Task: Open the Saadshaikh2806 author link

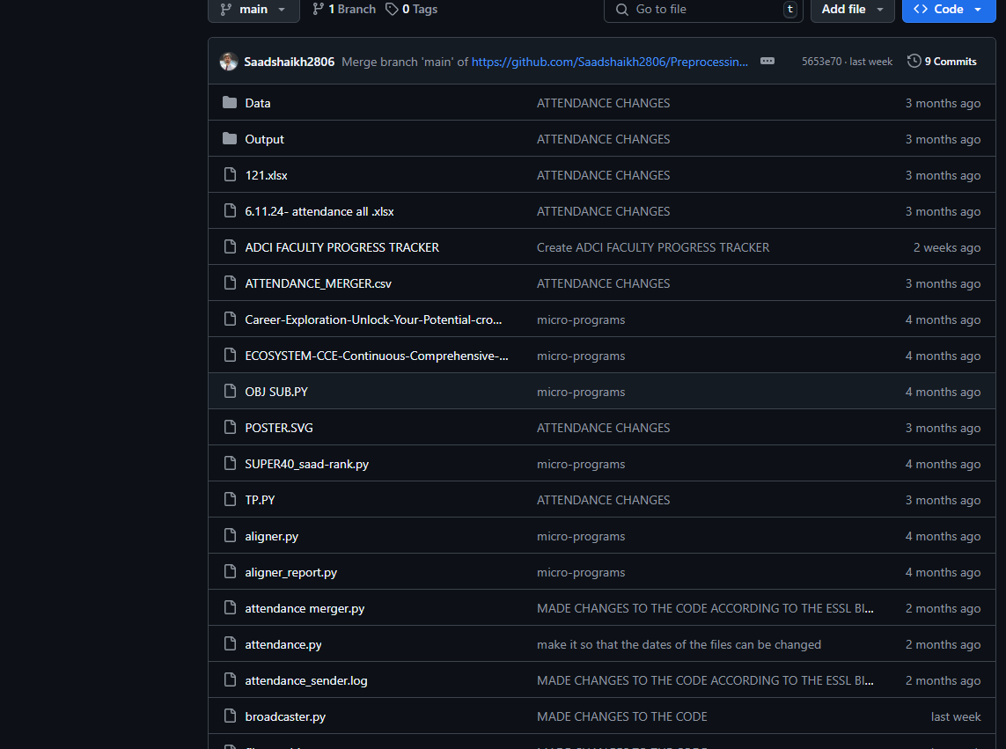Action: pyautogui.click(x=290, y=62)
